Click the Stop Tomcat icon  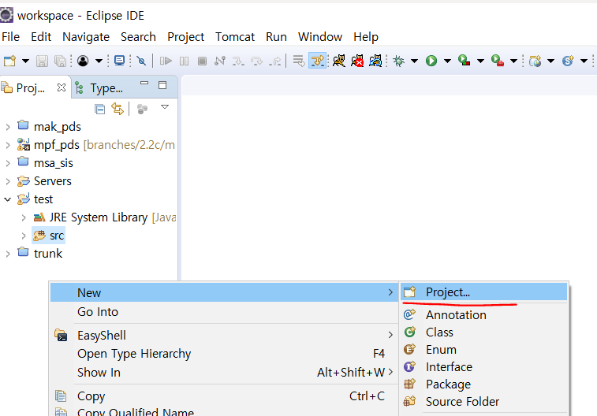(x=357, y=61)
